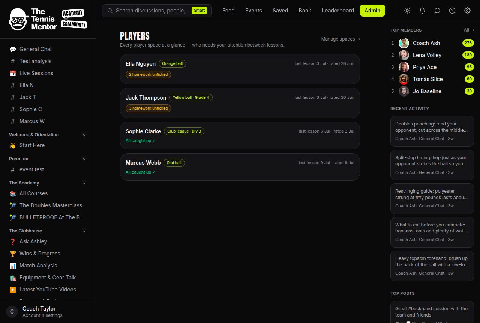Click Ella's 2 homework unticked badge
Image resolution: width=480 pixels, height=323 pixels.
point(148,74)
